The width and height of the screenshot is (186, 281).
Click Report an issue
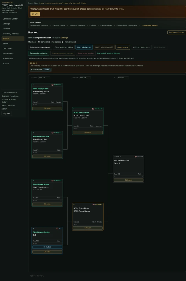[x=8, y=106]
